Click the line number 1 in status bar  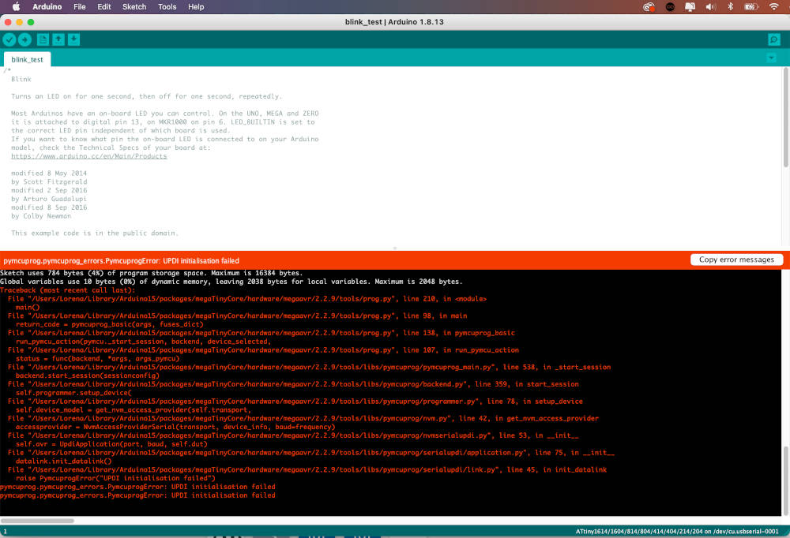(5, 532)
